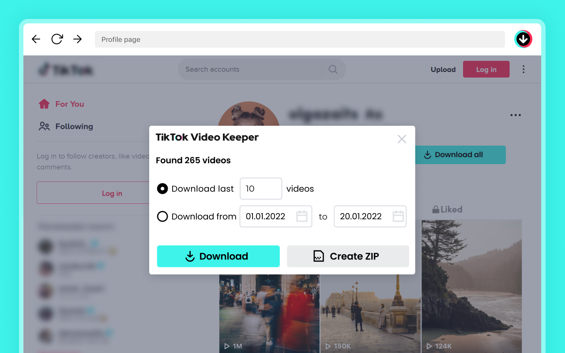The height and width of the screenshot is (353, 565).
Task: Click the browser back arrow
Action: click(x=36, y=39)
